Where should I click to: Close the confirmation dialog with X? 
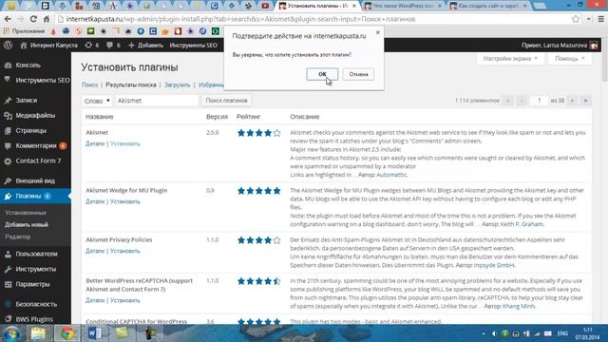coord(378,33)
